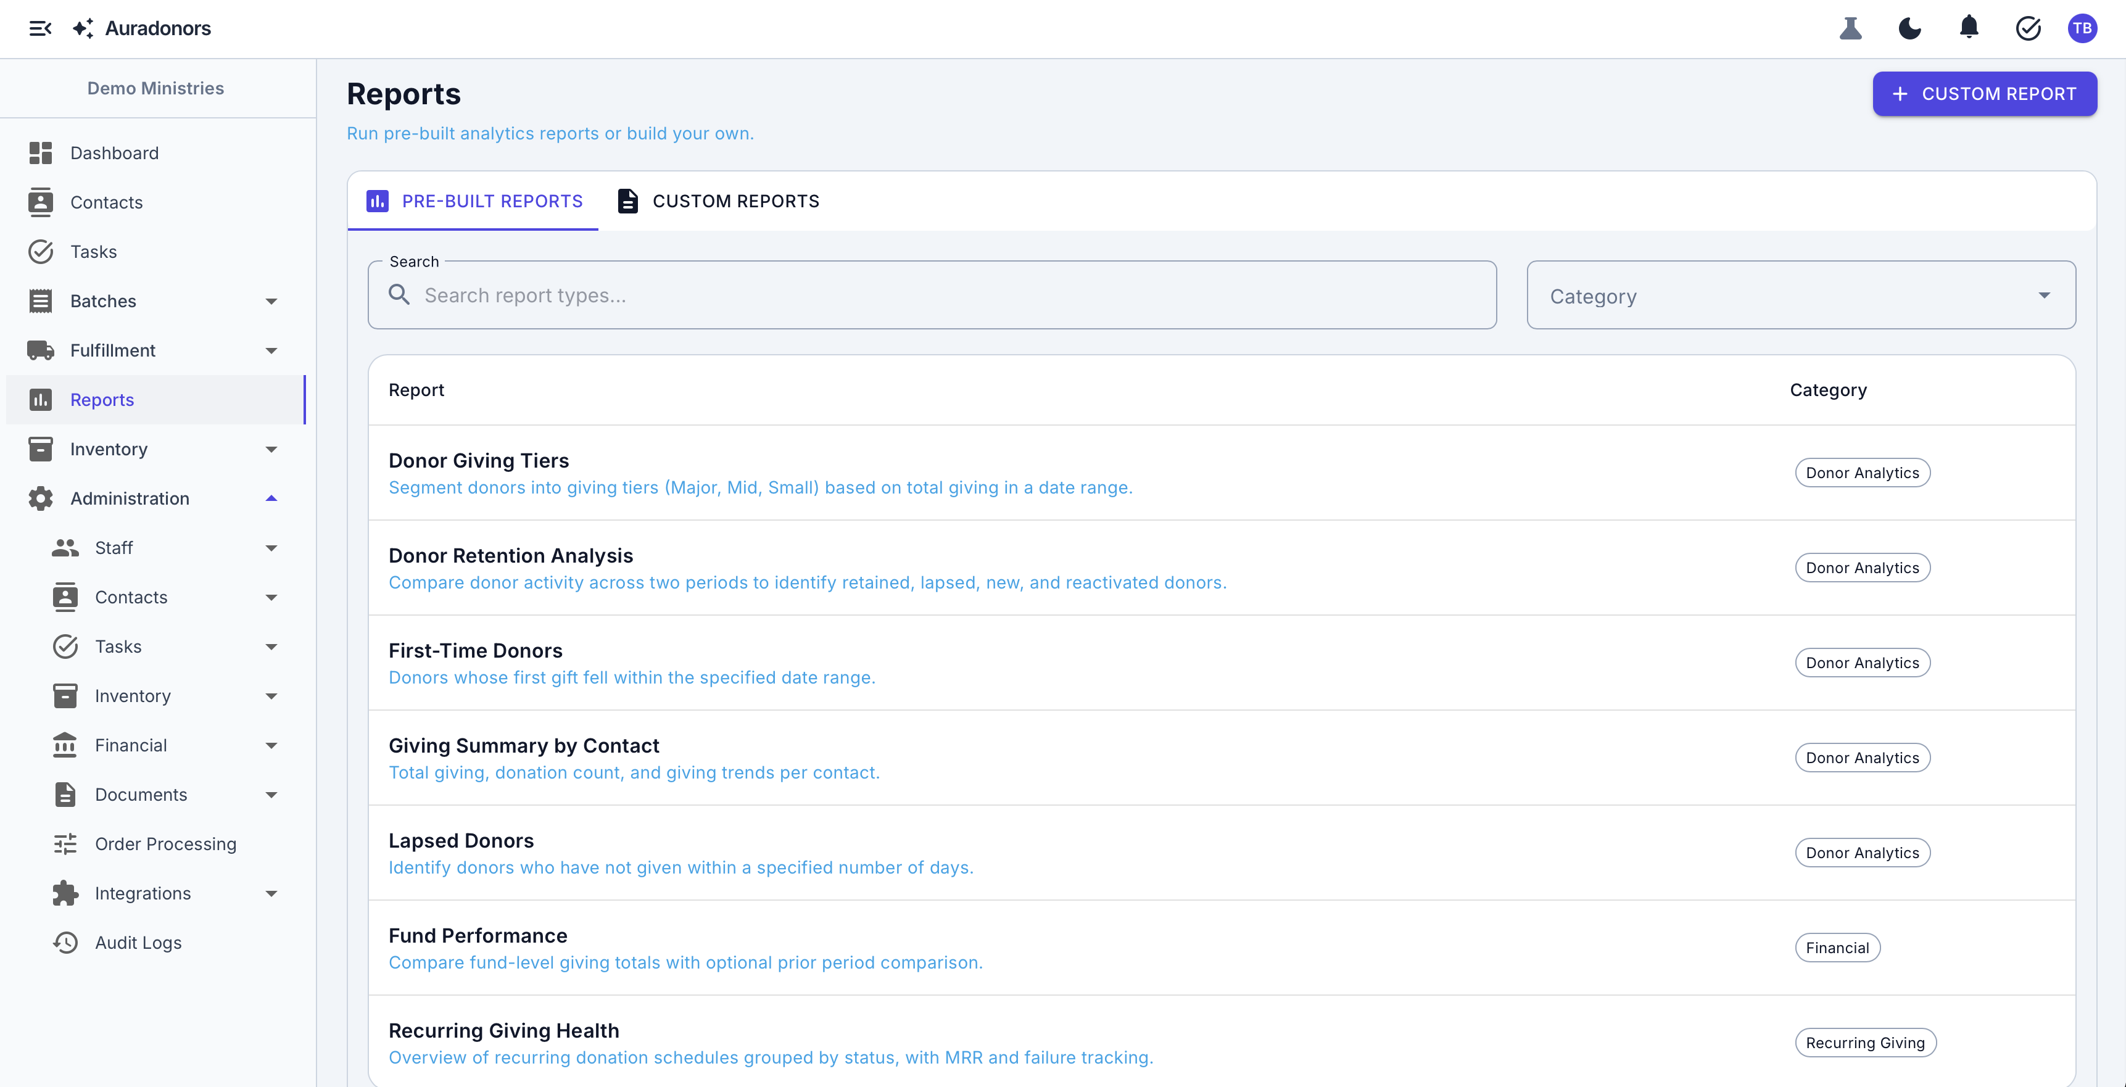Collapse the sidebar with the menu icon

(39, 29)
